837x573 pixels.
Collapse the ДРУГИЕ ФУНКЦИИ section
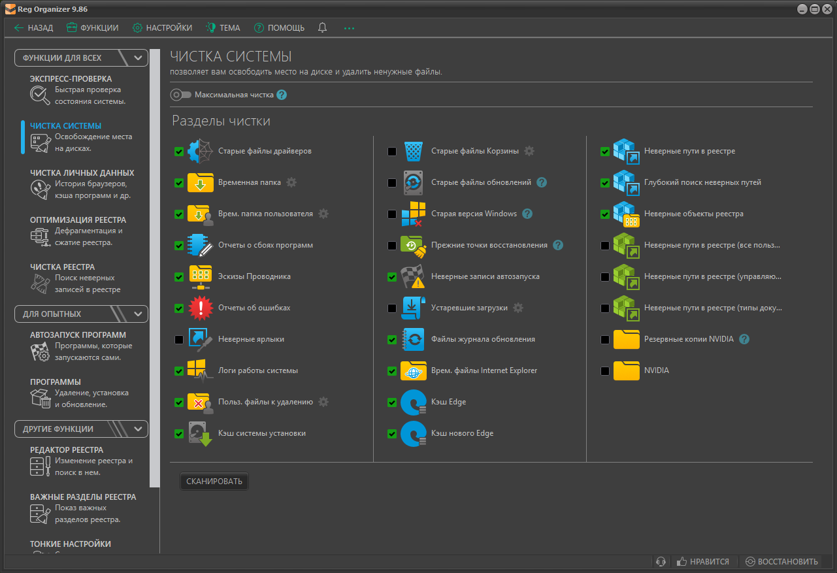click(138, 429)
